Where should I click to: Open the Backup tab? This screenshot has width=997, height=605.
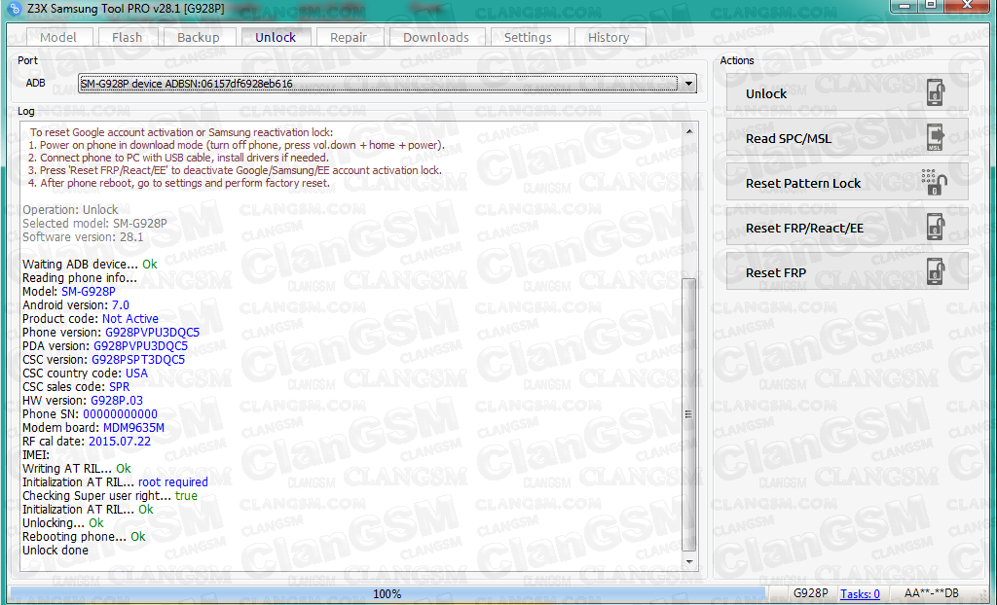pyautogui.click(x=199, y=38)
